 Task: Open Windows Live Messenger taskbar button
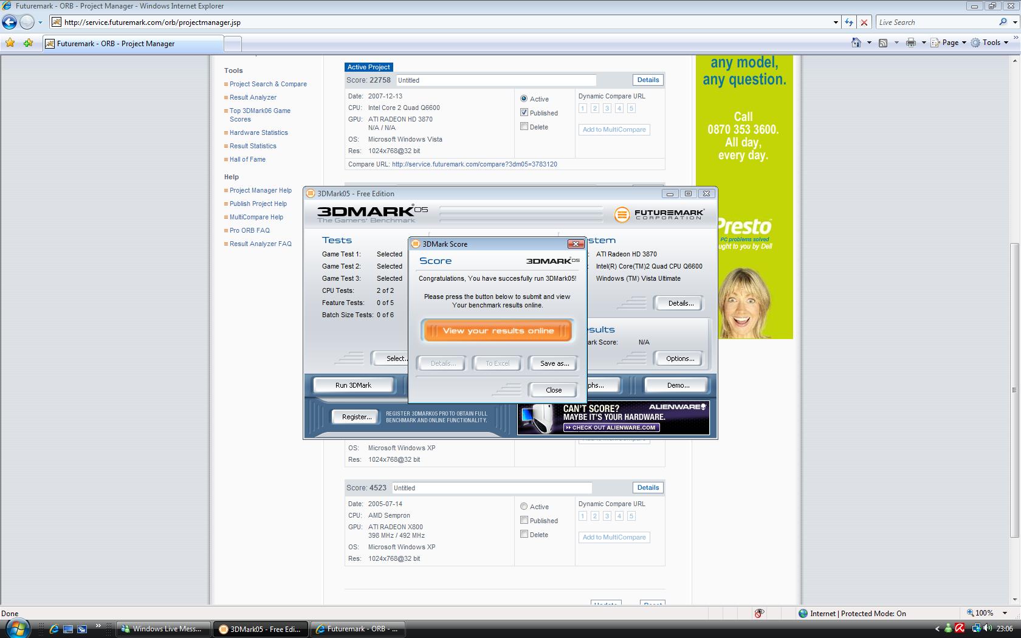tap(163, 629)
